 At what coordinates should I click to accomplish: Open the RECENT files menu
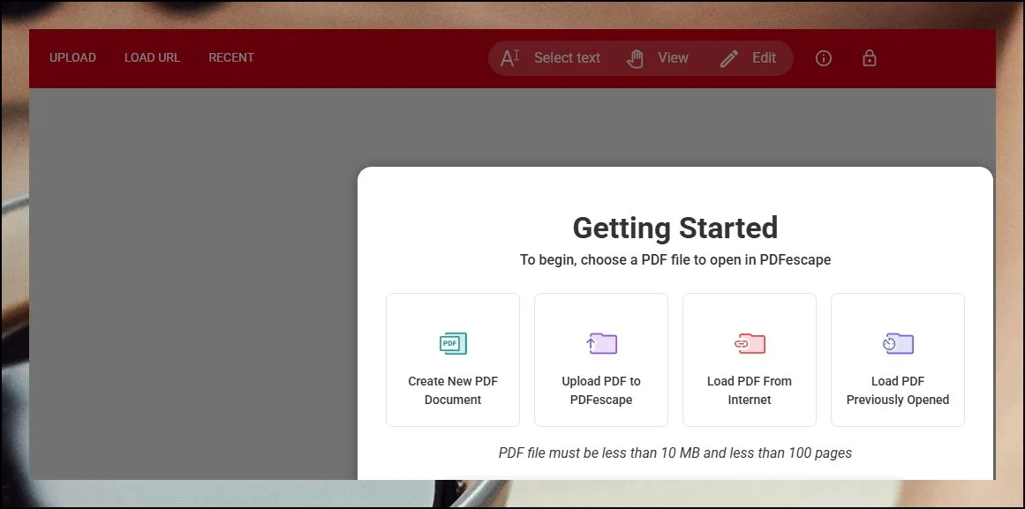click(x=231, y=58)
